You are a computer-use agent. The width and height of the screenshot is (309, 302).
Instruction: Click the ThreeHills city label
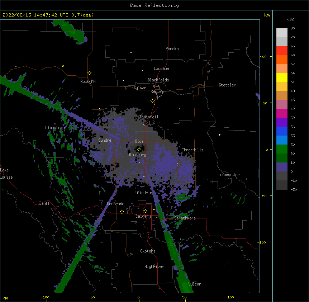[x=192, y=150]
